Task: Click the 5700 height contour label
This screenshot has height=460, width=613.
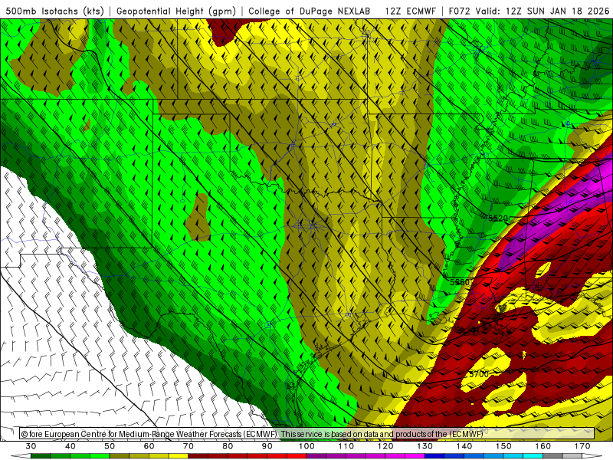Action: [478, 374]
